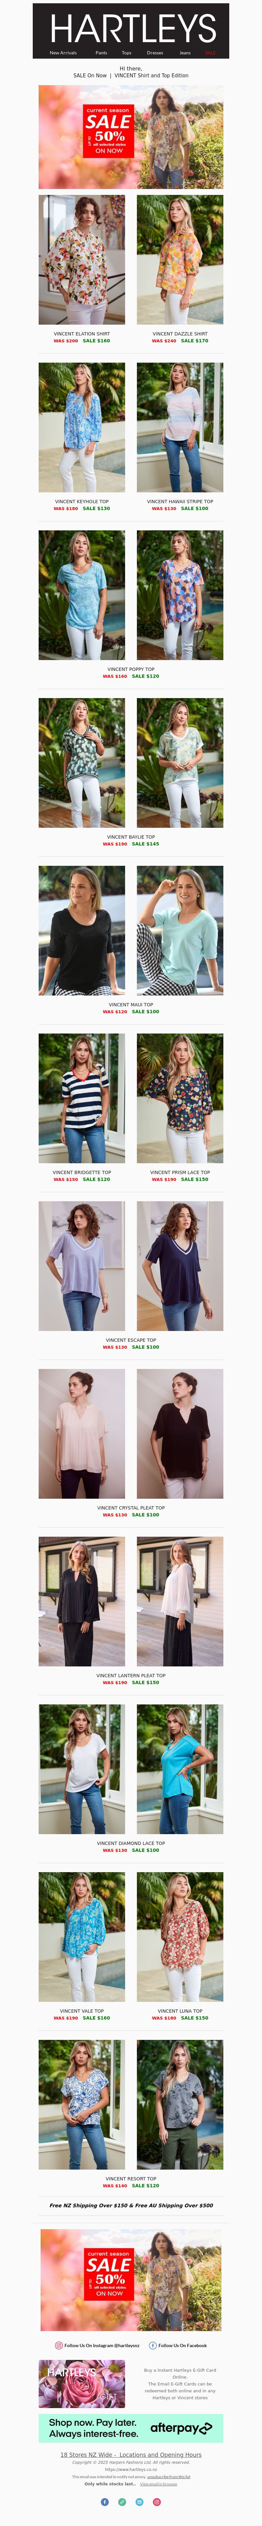Click the blue email icon in the footer
The image size is (262, 2526).
click(x=139, y=2501)
